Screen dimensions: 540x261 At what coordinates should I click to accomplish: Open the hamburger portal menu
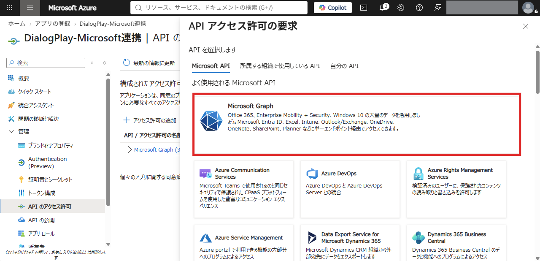(x=30, y=8)
